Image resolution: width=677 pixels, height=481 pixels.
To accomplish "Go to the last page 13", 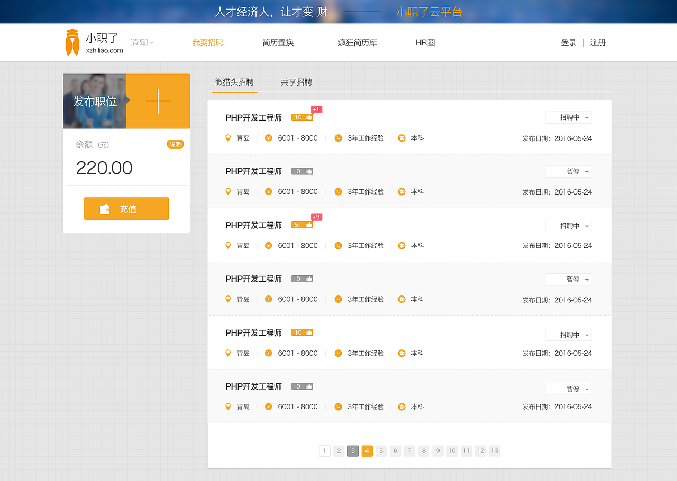I will [x=495, y=451].
